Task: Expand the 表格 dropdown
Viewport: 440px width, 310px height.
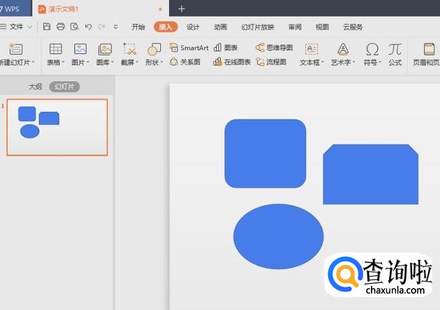Action: [63, 62]
